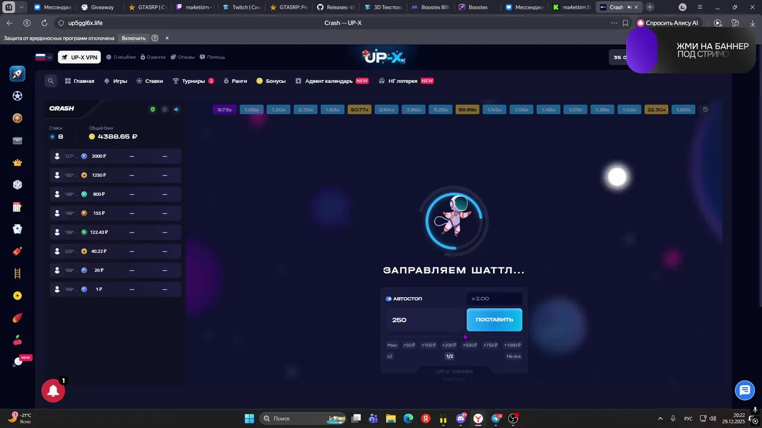762x428 pixels.
Task: Open the ladder game in sidebar
Action: point(17,273)
